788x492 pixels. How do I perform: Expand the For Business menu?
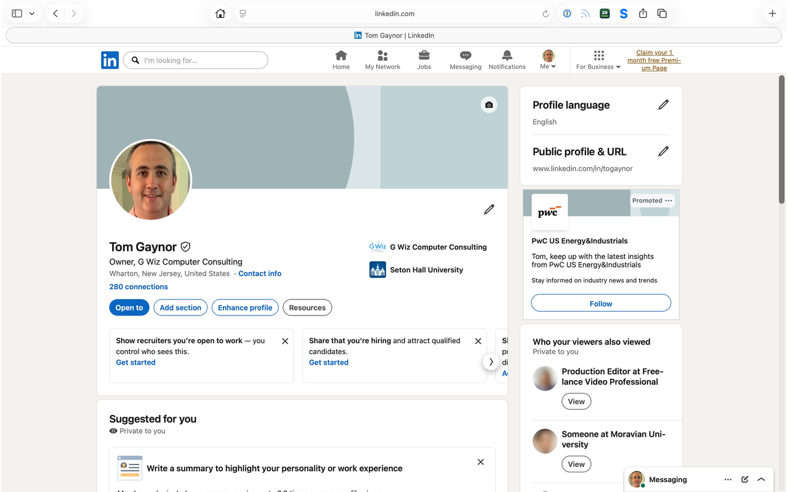[598, 60]
